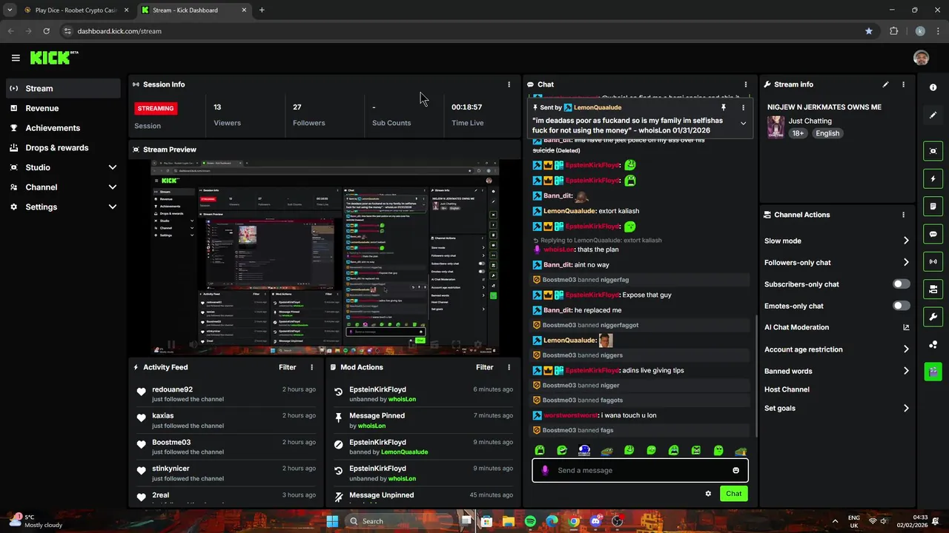Open the emoji picker in the message box
Screen dimensions: 949x533
coord(735,470)
